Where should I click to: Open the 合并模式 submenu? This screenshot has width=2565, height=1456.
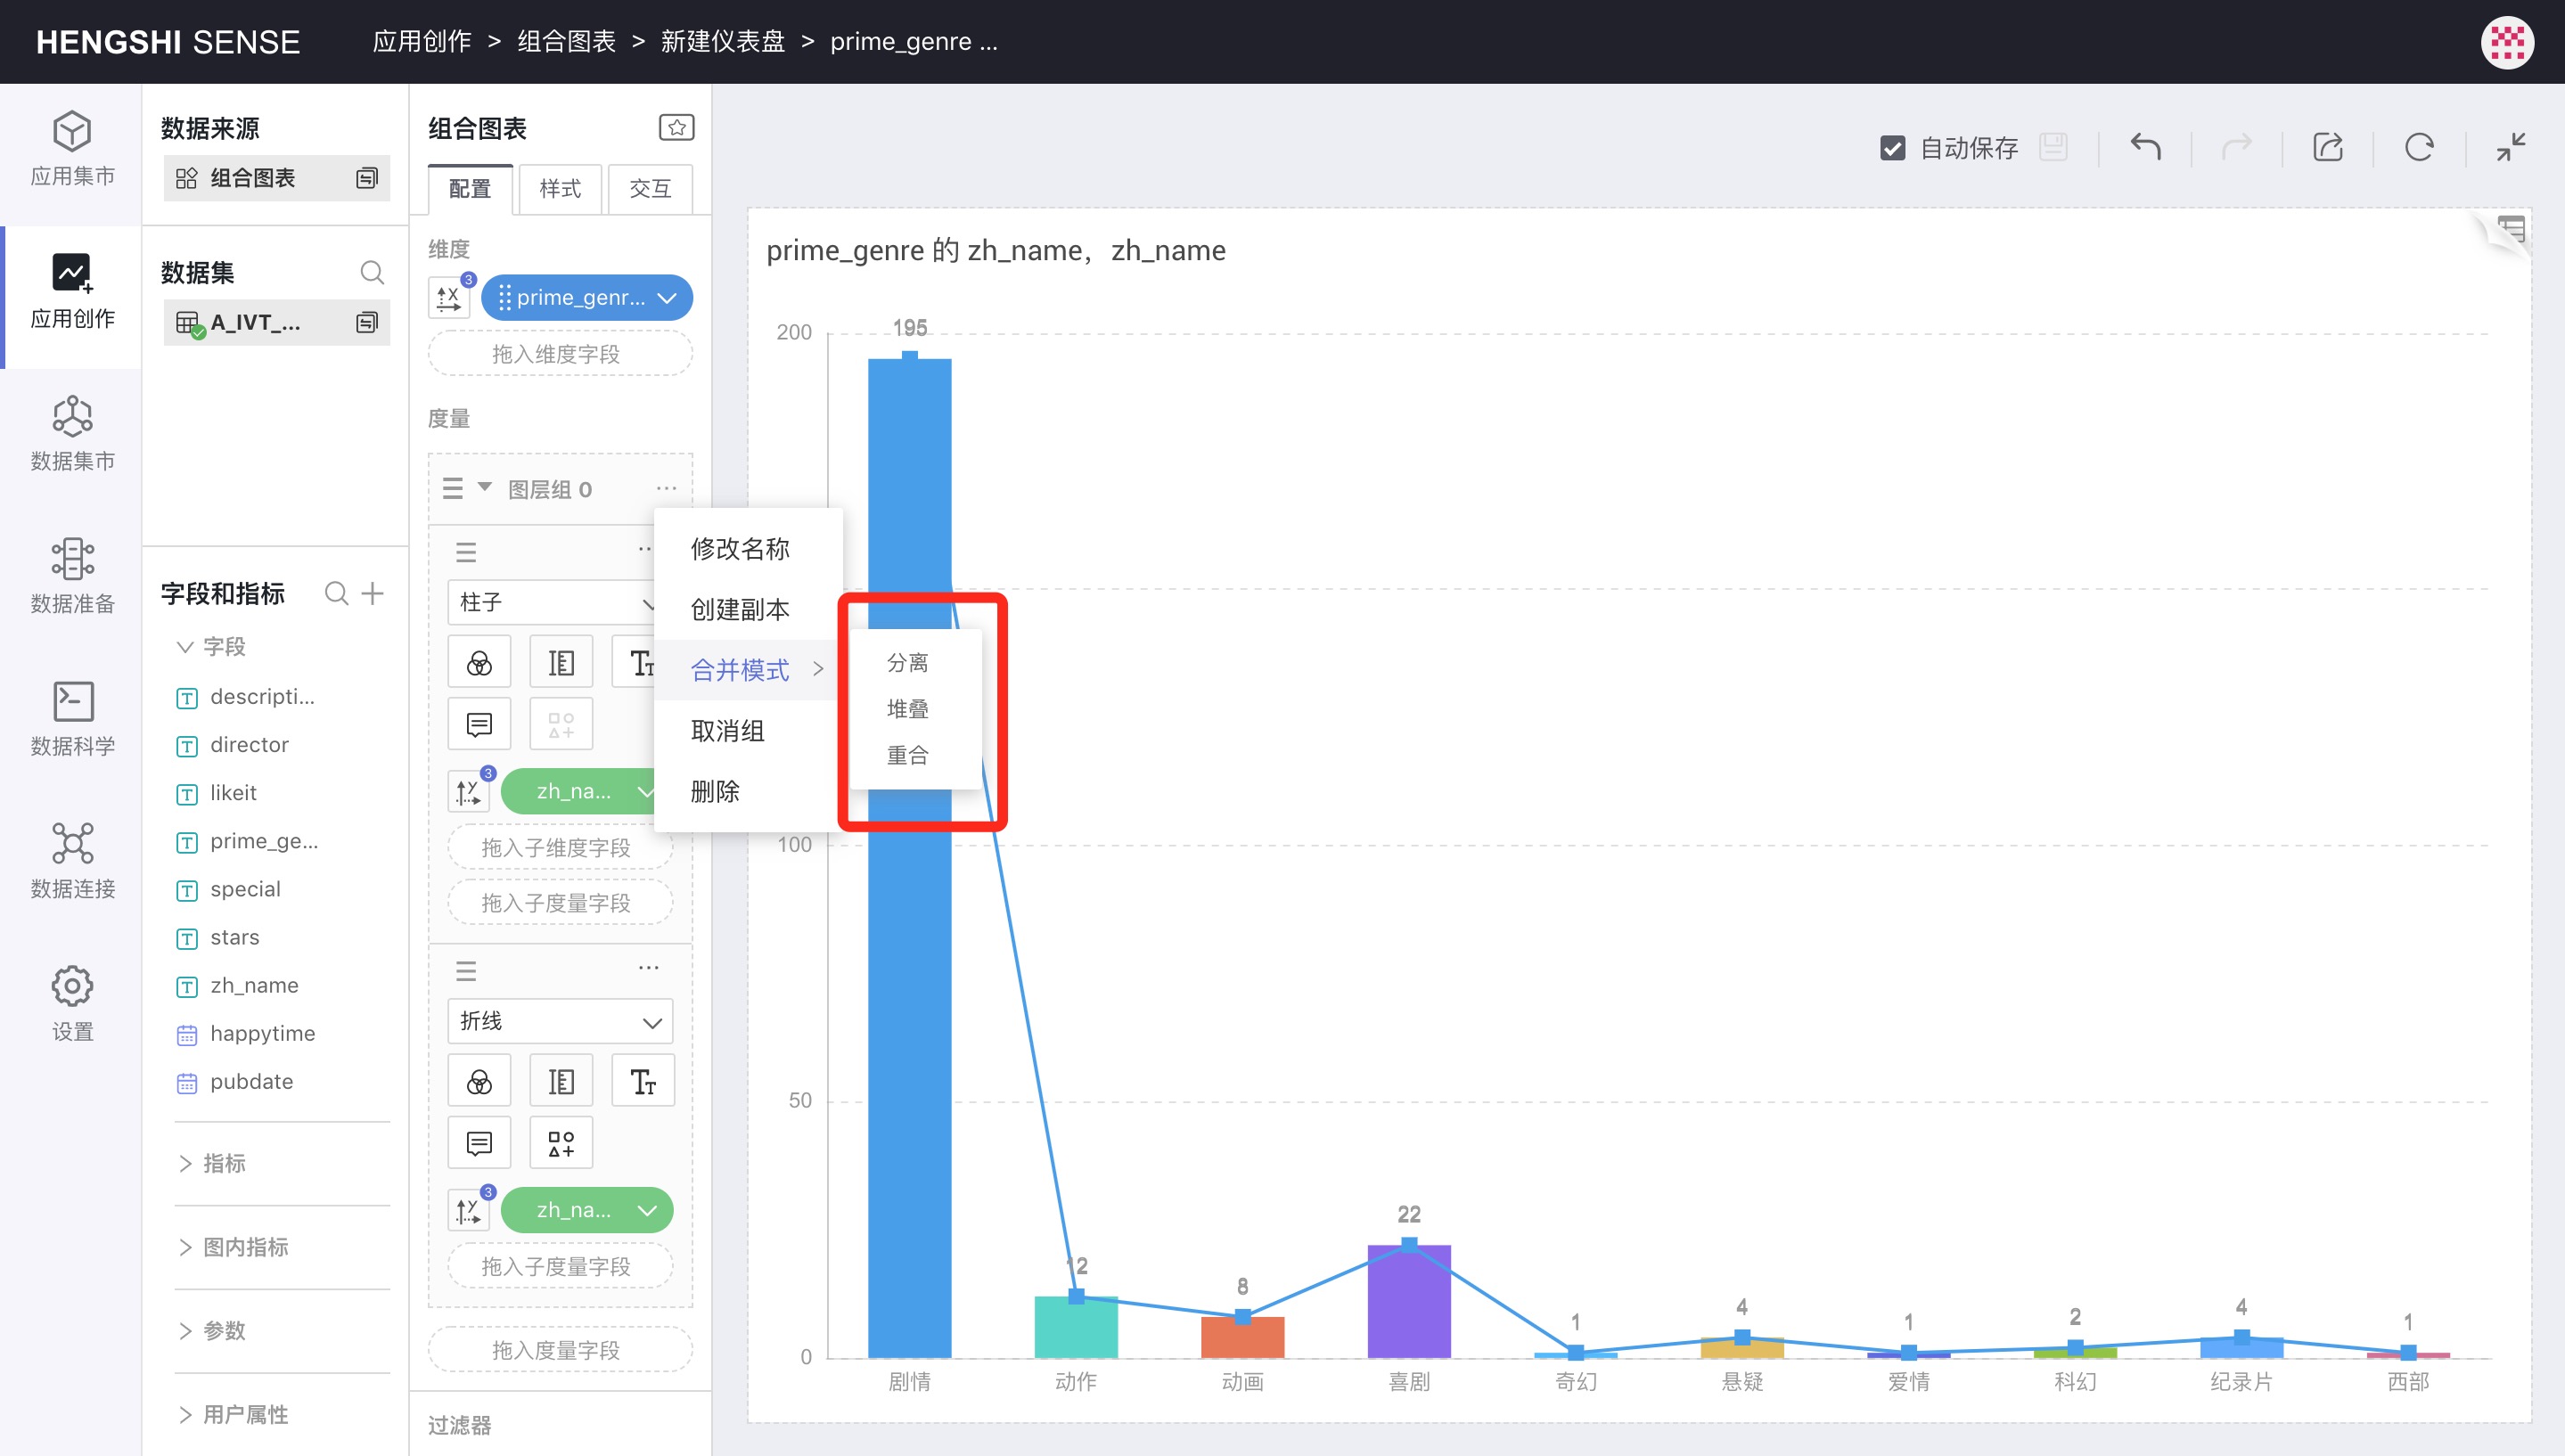(x=748, y=670)
